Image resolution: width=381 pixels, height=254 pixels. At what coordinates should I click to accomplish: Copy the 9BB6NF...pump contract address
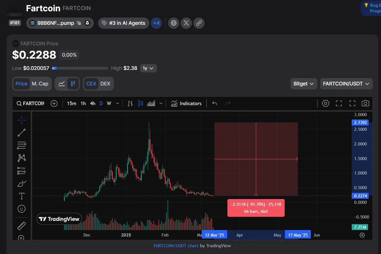click(x=79, y=23)
